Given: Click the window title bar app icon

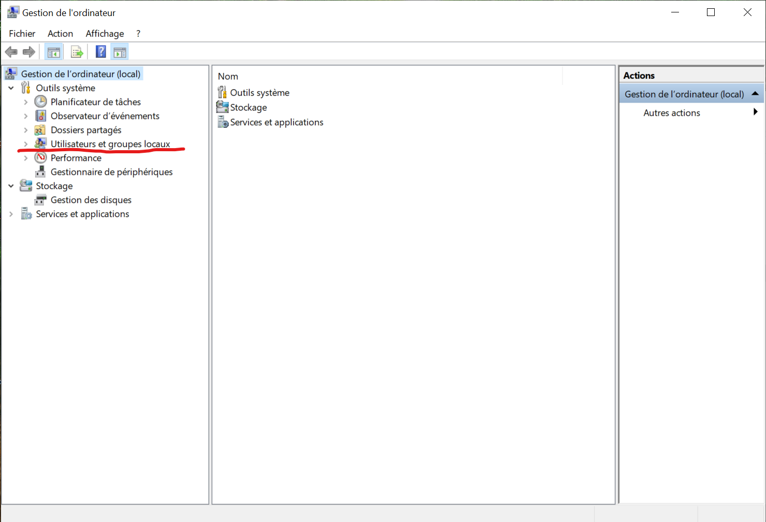Looking at the screenshot, I should click(x=13, y=12).
